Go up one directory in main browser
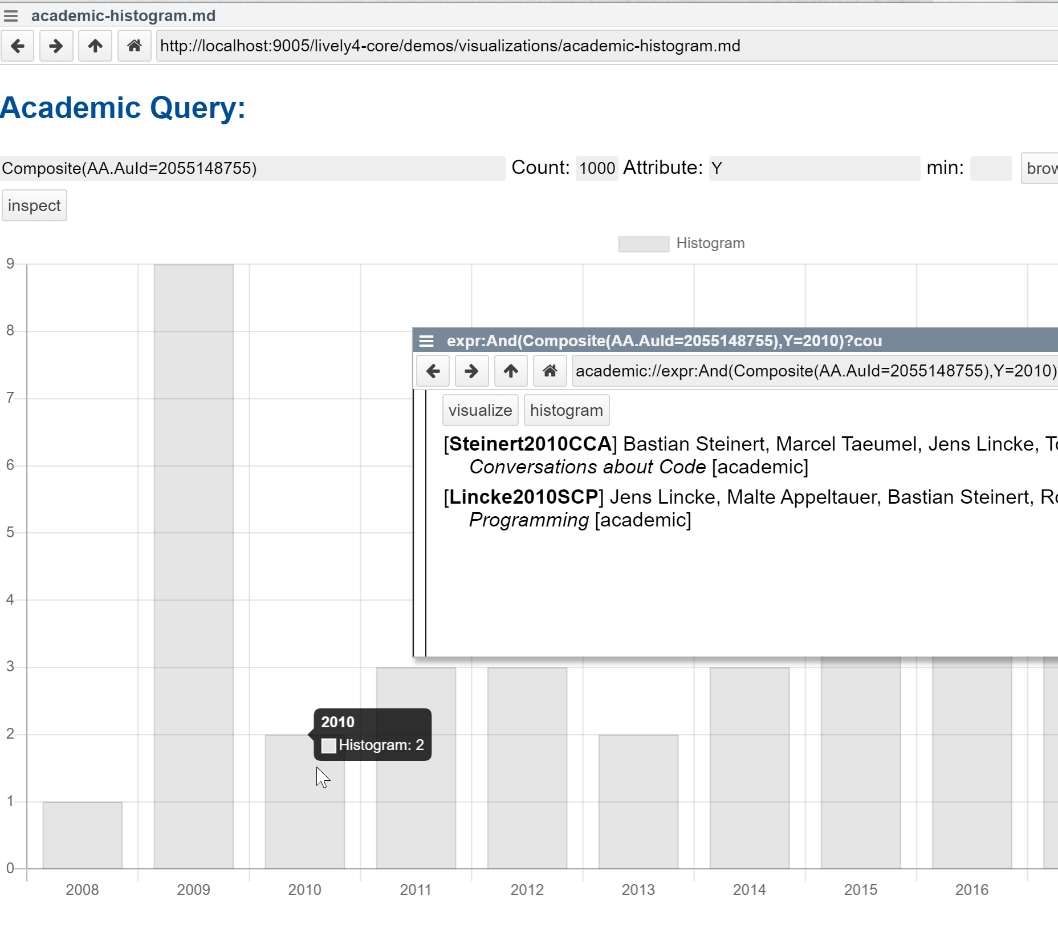The width and height of the screenshot is (1058, 940). point(95,46)
